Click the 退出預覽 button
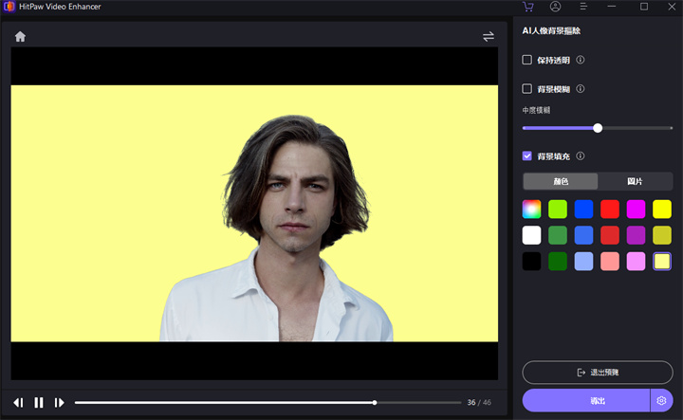The height and width of the screenshot is (420, 683). coord(598,373)
